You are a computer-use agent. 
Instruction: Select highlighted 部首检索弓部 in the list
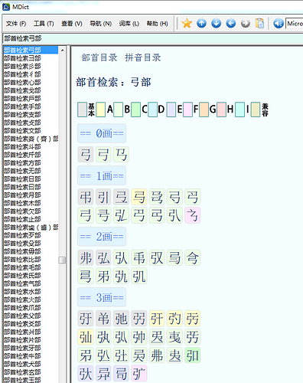coord(31,50)
